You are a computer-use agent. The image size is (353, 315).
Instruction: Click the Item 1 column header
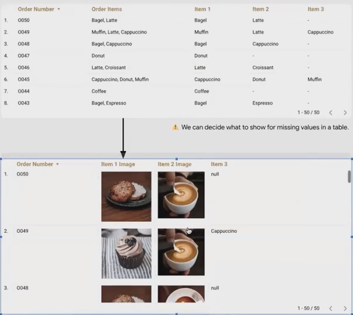202,9
